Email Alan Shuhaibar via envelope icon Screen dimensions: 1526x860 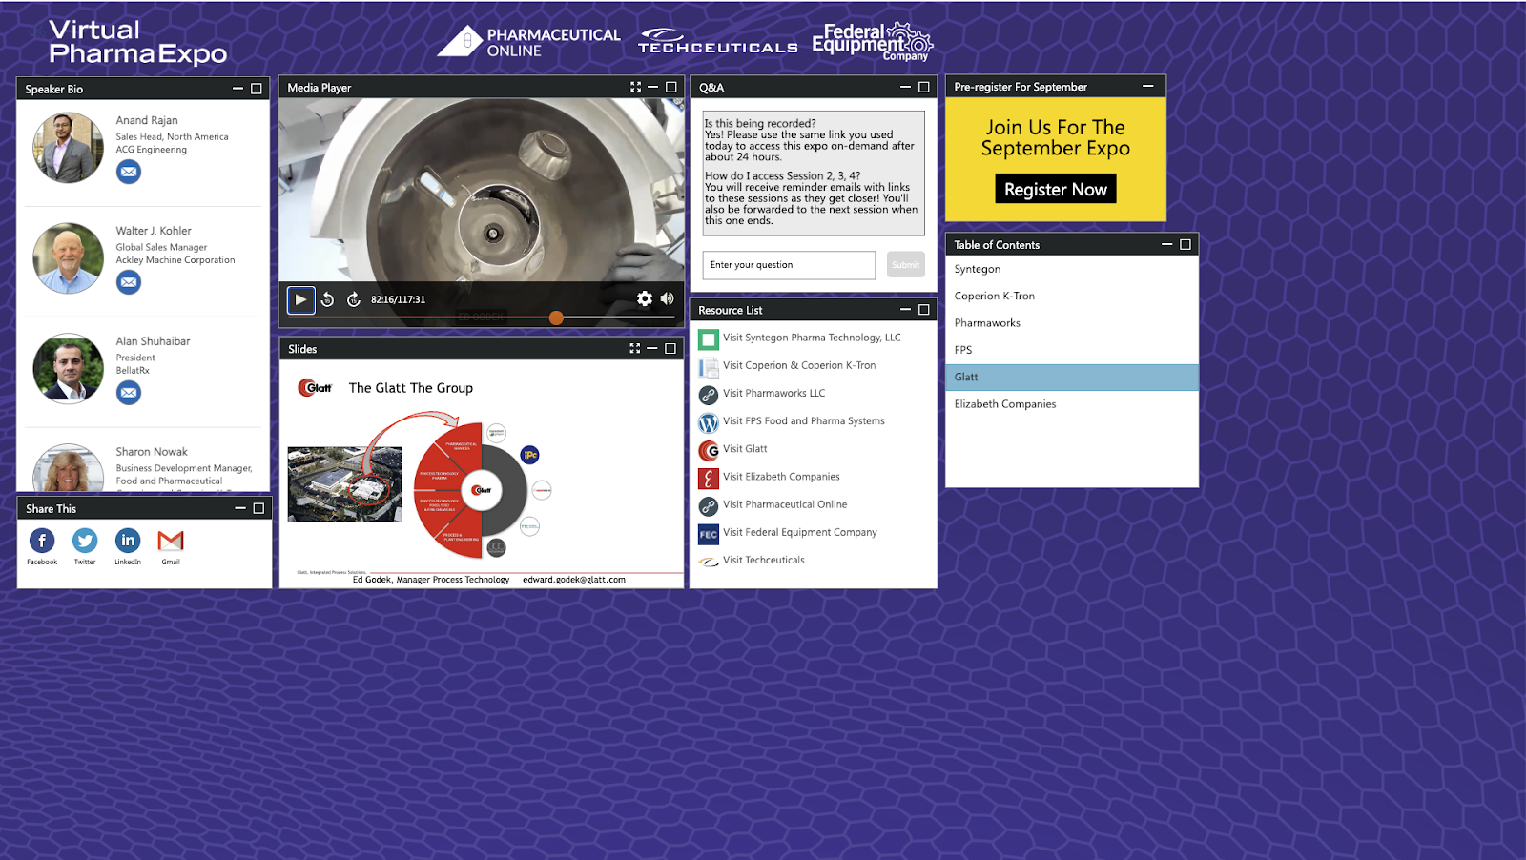tap(129, 392)
